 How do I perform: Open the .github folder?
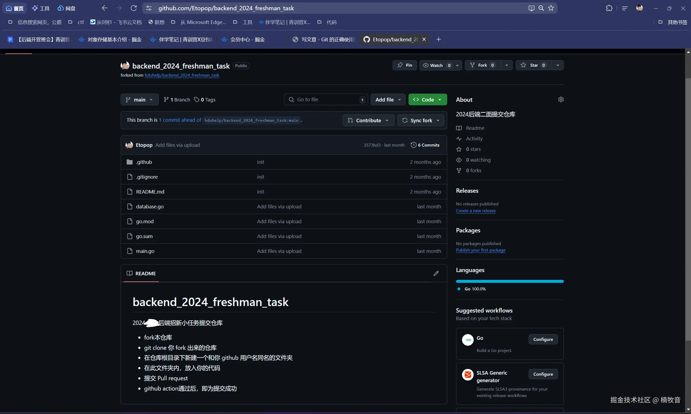point(144,162)
